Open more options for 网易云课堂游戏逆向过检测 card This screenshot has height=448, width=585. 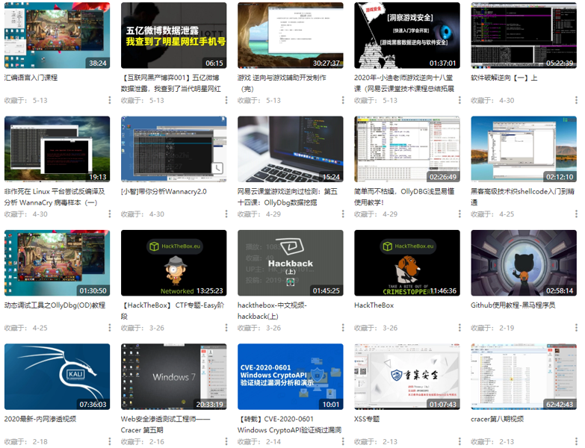(343, 214)
